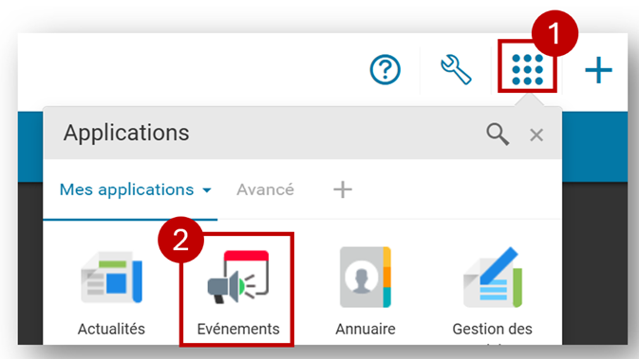Image resolution: width=639 pixels, height=359 pixels.
Task: Open the Gestion des document pencil icon
Action: pyautogui.click(x=493, y=277)
